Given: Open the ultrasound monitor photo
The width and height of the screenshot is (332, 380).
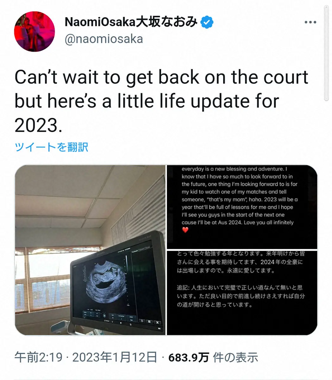Looking at the screenshot, I should [90, 250].
